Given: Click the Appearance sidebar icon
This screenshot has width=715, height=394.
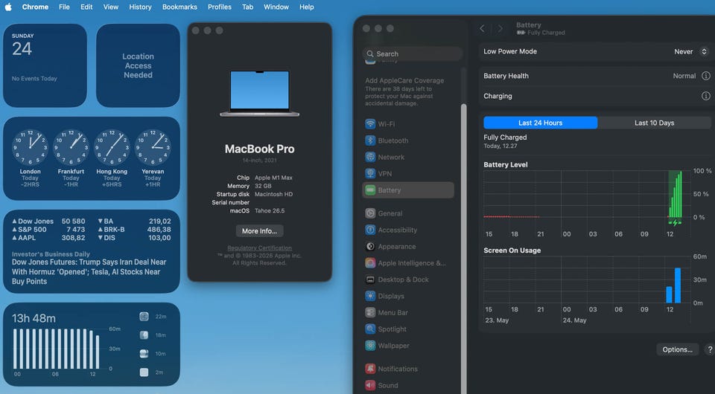Looking at the screenshot, I should 370,247.
